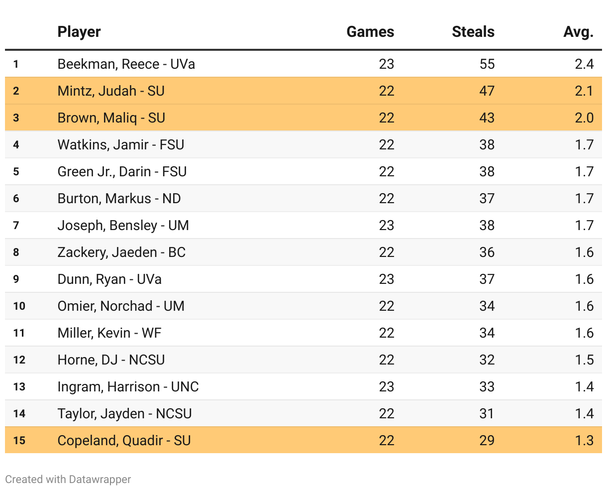Click the highlighted Mintz, Judah - SU row
This screenshot has height=491, width=607.
click(x=111, y=91)
